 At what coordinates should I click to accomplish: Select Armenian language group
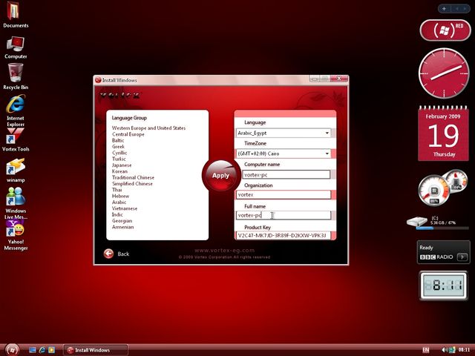click(x=122, y=227)
